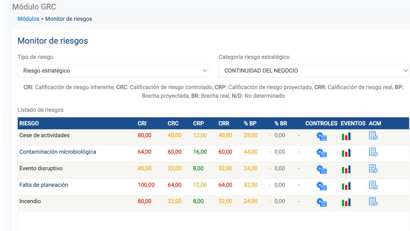Click % BP value 44,00 for Contaminación microbiológica
The width and height of the screenshot is (410, 231).
click(250, 152)
